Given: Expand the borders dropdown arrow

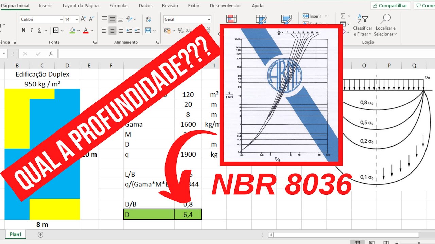Looking at the screenshot, I should pos(63,30).
